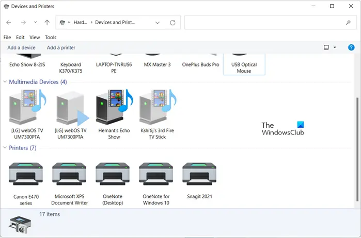
Task: Click the Devices and Printers address bar icon
Action: [x=62, y=22]
